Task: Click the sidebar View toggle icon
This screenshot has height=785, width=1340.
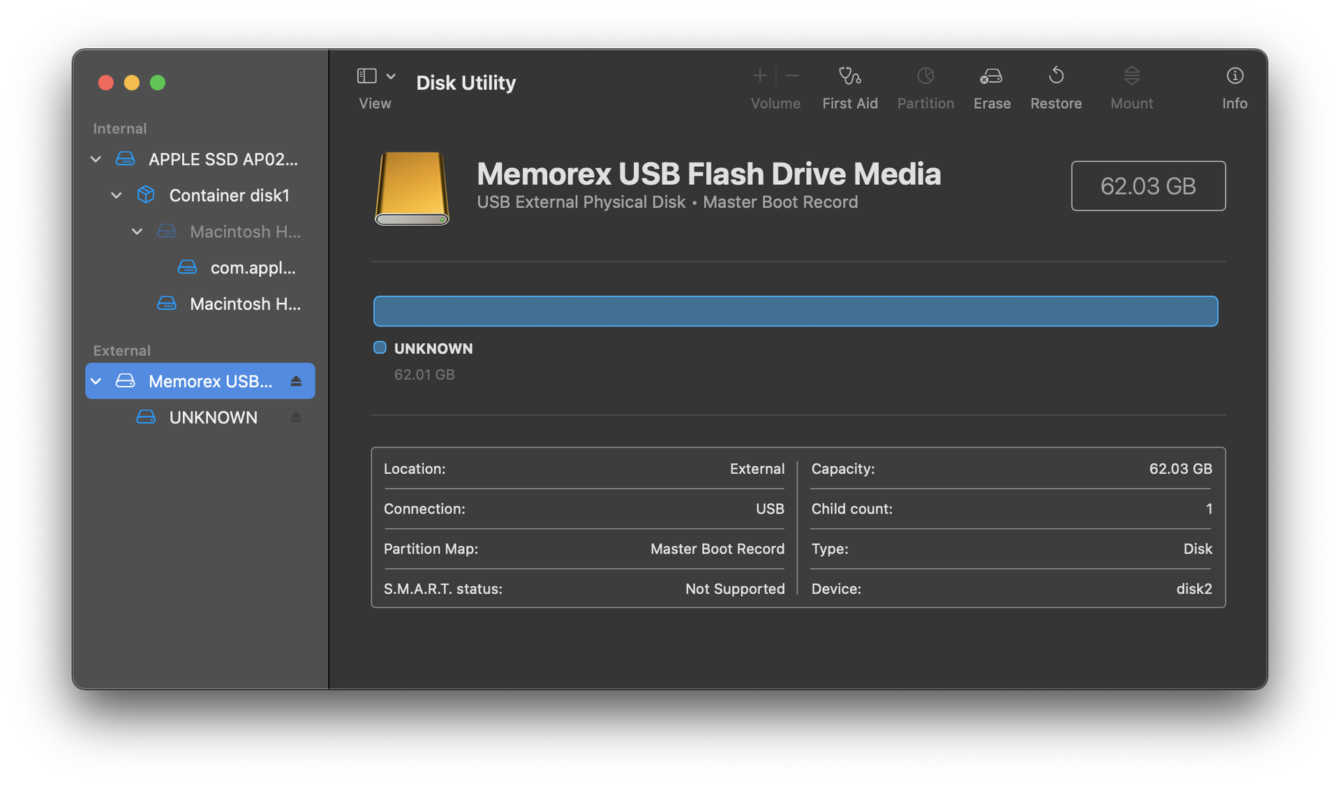Action: point(366,76)
